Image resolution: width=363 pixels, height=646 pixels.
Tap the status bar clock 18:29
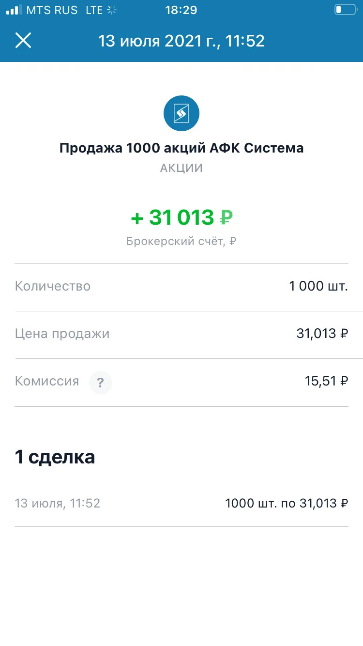[x=181, y=10]
